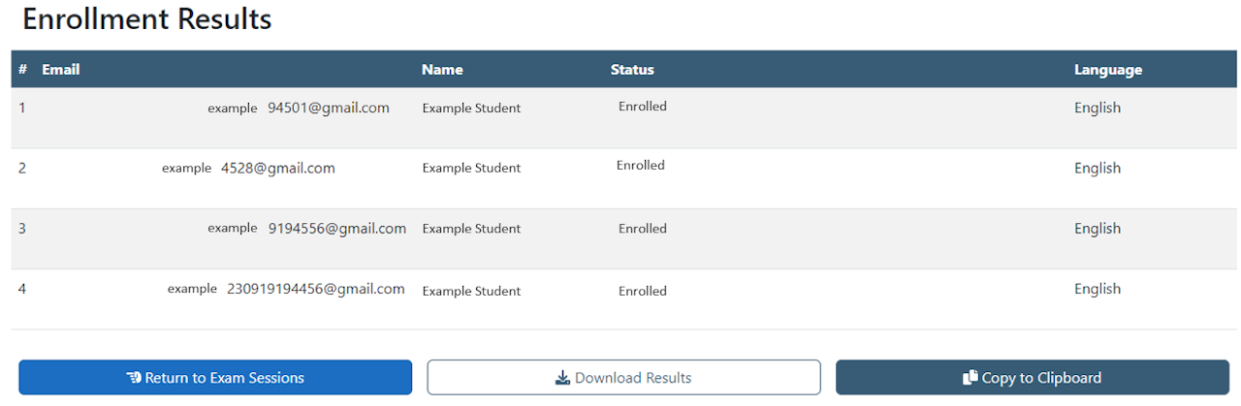Click the # column header
This screenshot has height=406, width=1241.
[22, 70]
